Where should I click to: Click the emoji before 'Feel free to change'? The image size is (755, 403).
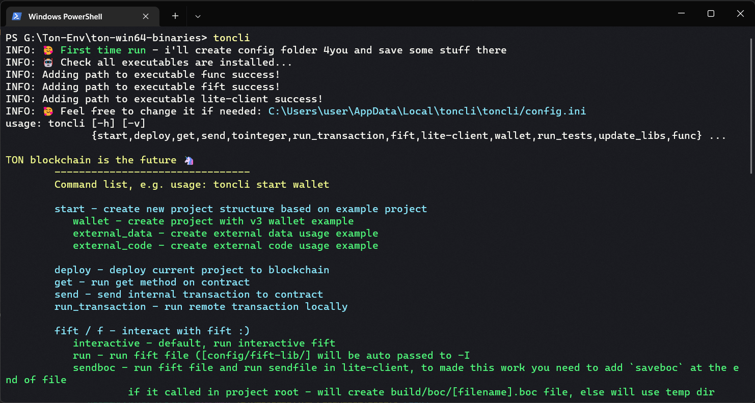tap(49, 111)
